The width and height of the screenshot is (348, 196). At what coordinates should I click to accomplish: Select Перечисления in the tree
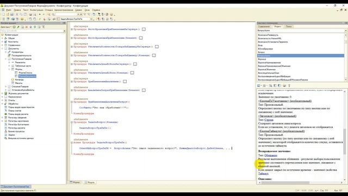tap(15, 97)
